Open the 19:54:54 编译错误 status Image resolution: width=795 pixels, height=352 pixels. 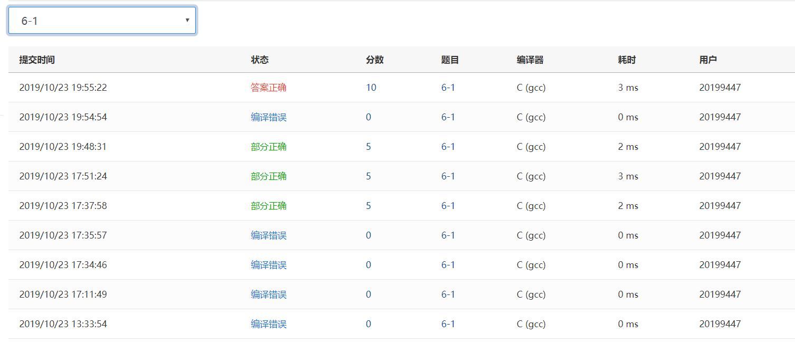[269, 117]
